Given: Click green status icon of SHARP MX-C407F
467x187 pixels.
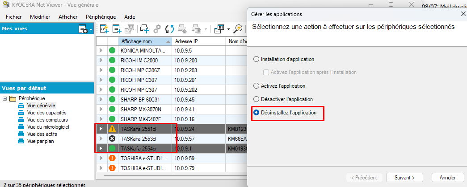Looking at the screenshot, I should point(112,119).
